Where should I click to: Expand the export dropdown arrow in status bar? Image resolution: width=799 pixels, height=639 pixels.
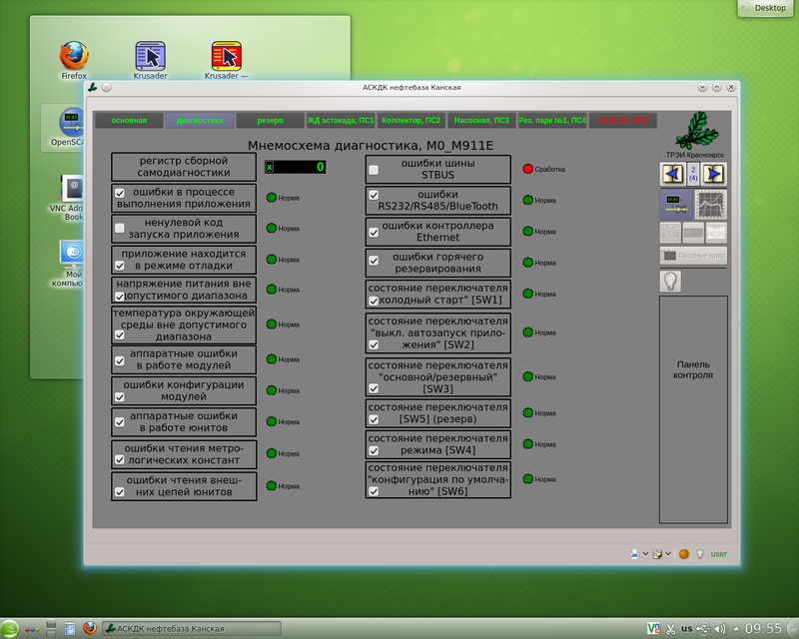[668, 553]
